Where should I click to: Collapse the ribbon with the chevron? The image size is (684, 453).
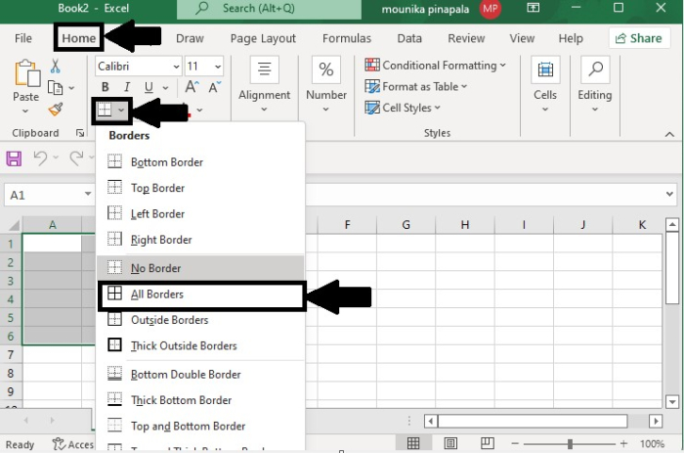[x=669, y=135]
